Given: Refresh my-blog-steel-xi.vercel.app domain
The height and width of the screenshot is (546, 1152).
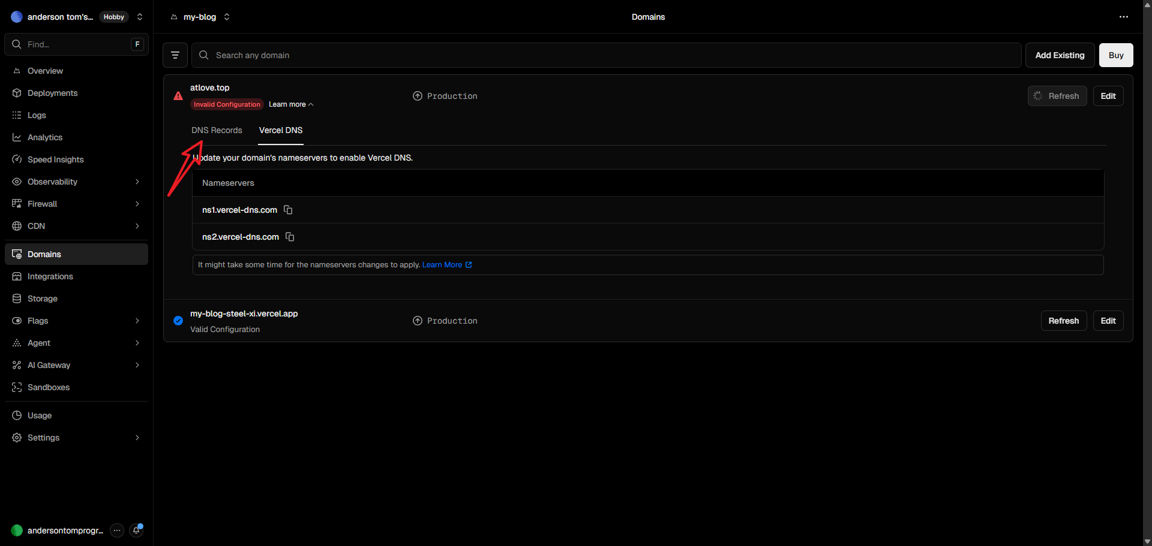Looking at the screenshot, I should (1064, 321).
